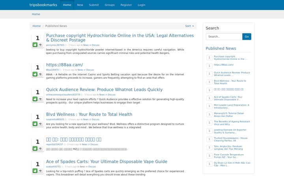Viewport: 284px width, 177px height.
Task: Click Discuss under Ace of Spades Carts story
Action: (x=92, y=166)
